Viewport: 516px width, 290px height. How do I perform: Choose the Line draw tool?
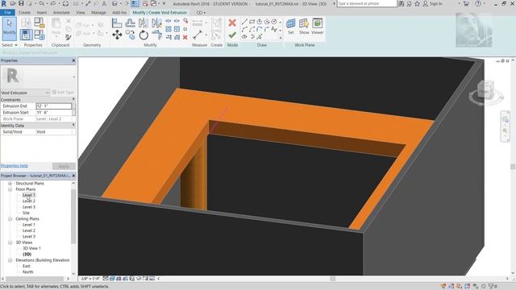(x=244, y=22)
